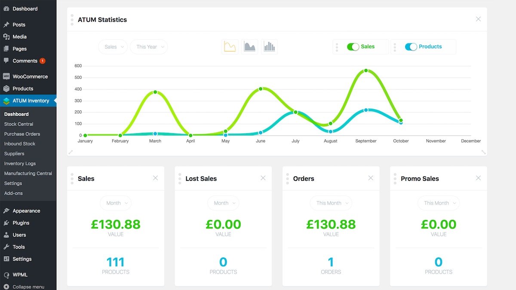Go to Stock Central
This screenshot has width=516, height=290.
19,124
